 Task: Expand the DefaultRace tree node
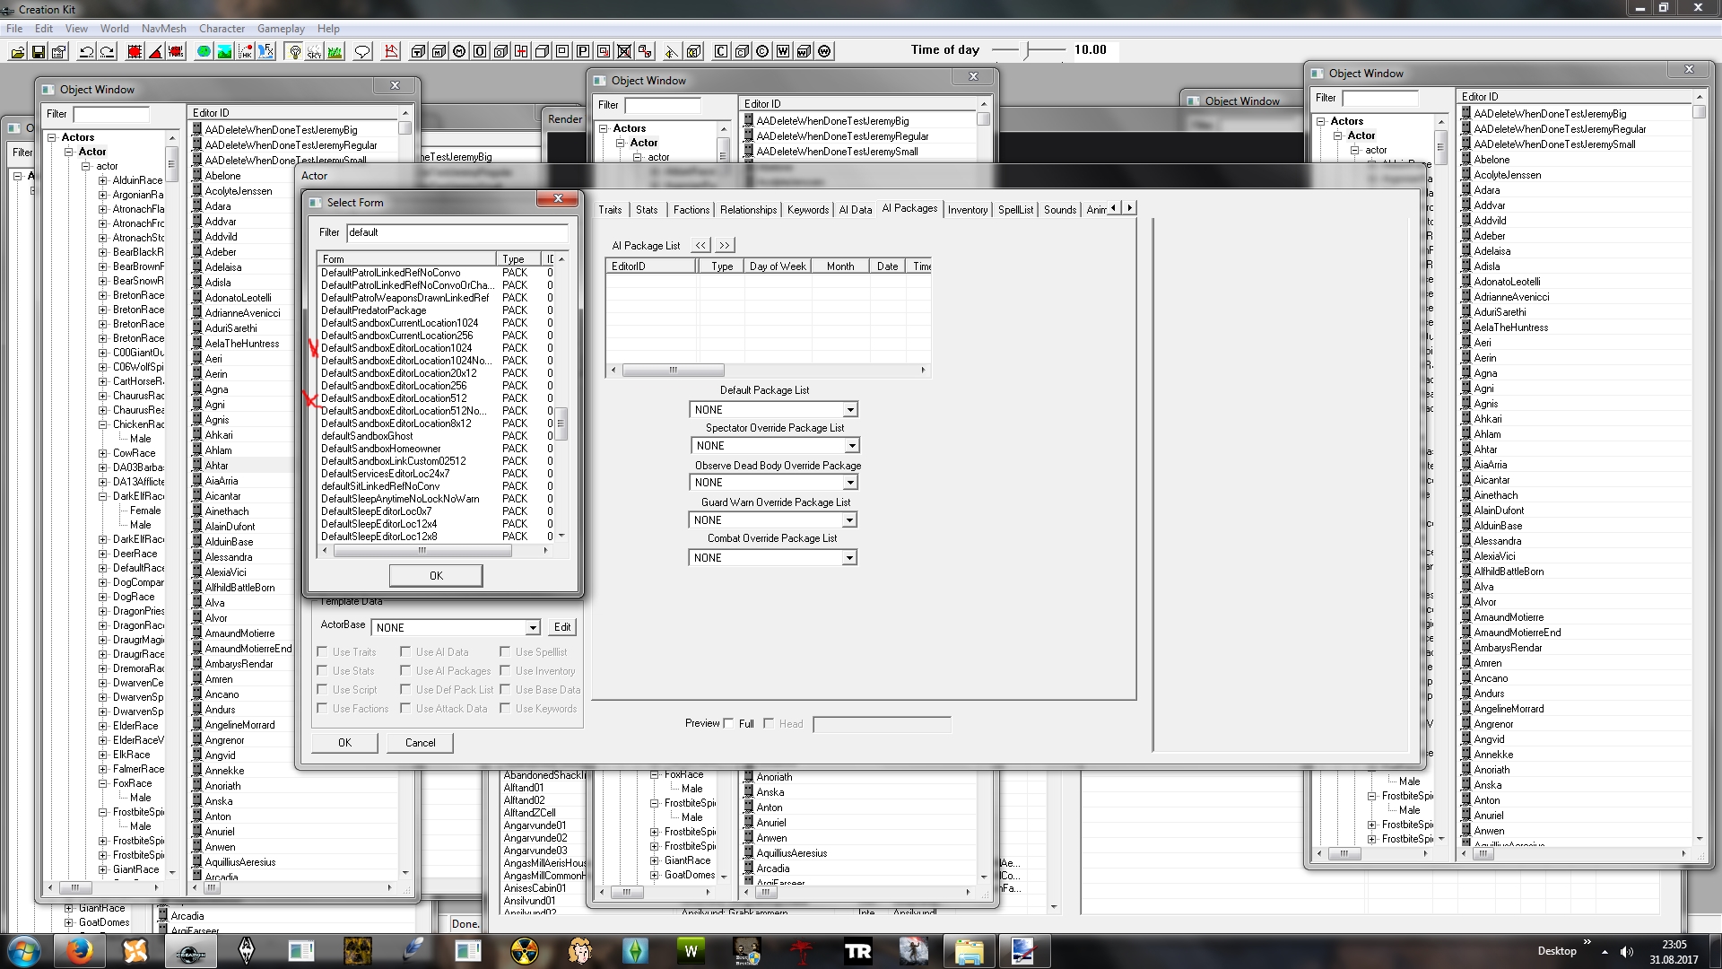point(103,568)
